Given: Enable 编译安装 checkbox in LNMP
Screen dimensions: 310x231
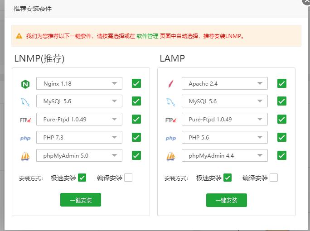Looking at the screenshot, I should click(x=128, y=178).
